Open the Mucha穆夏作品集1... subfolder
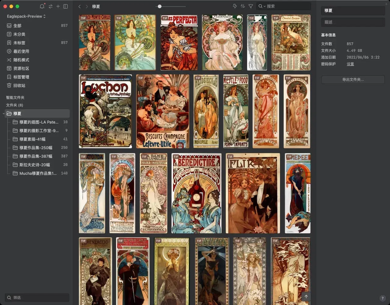The height and width of the screenshot is (305, 390). [40, 173]
